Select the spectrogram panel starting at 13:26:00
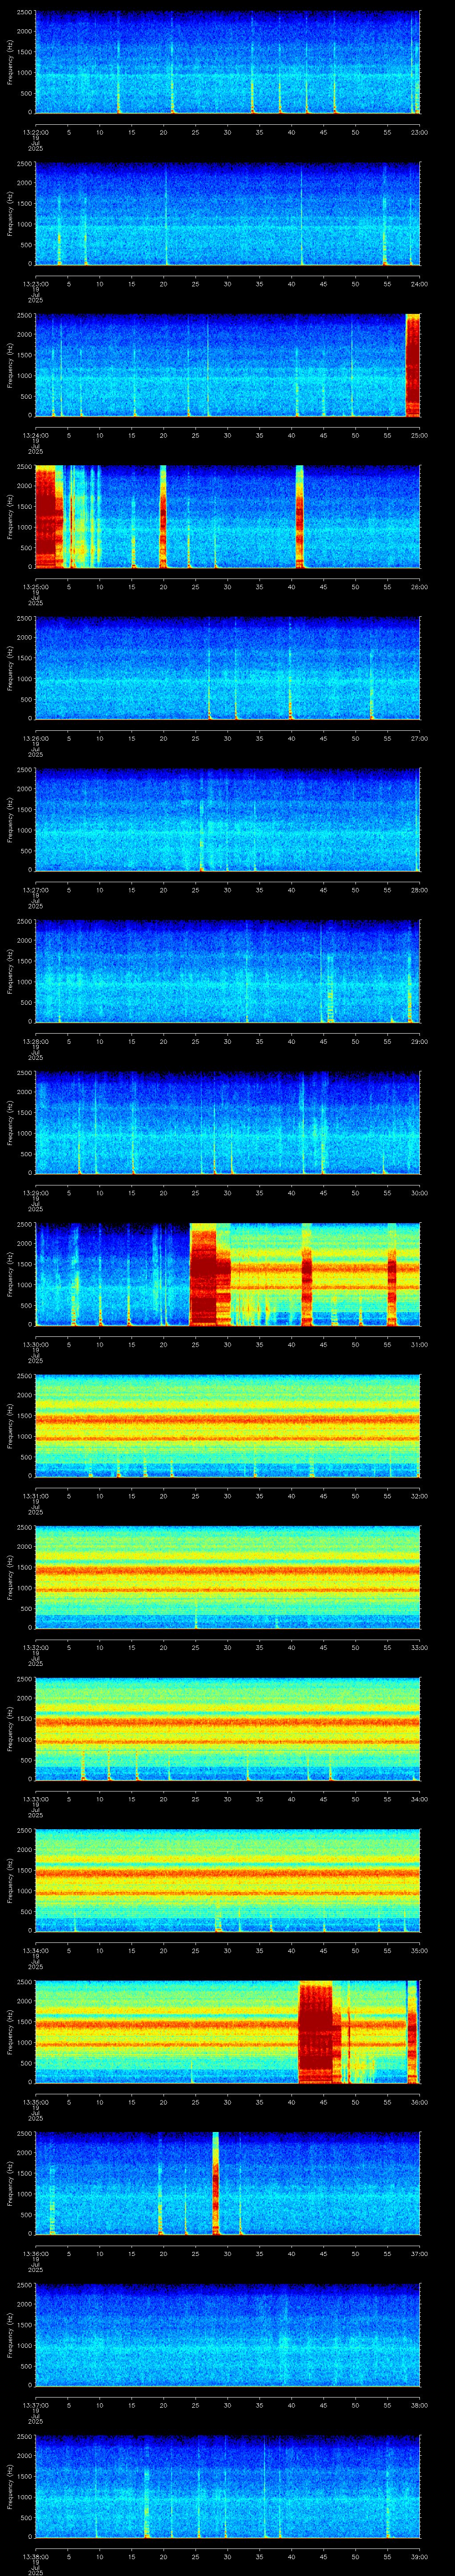 (x=227, y=669)
